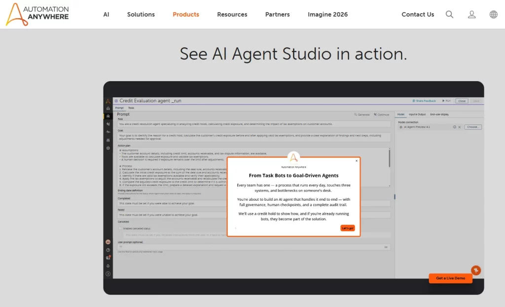The width and height of the screenshot is (505, 307).
Task: Switch to the Prompt tab in the demo
Action: pyautogui.click(x=119, y=108)
